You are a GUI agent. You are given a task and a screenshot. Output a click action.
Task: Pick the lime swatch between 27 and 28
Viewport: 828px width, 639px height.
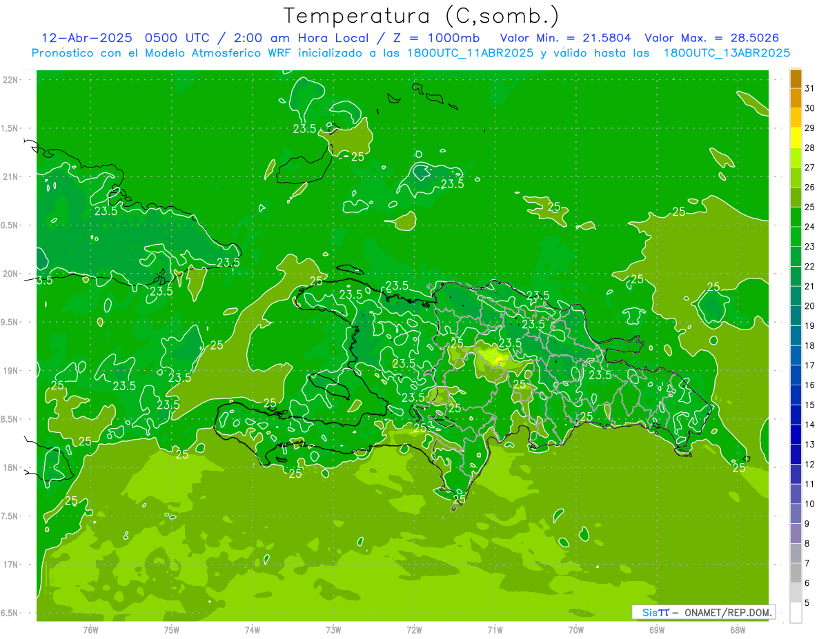pos(796,158)
